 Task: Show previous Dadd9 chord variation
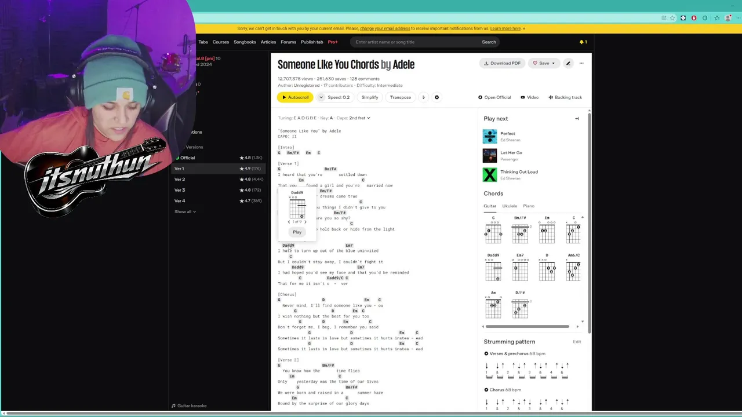coord(289,222)
